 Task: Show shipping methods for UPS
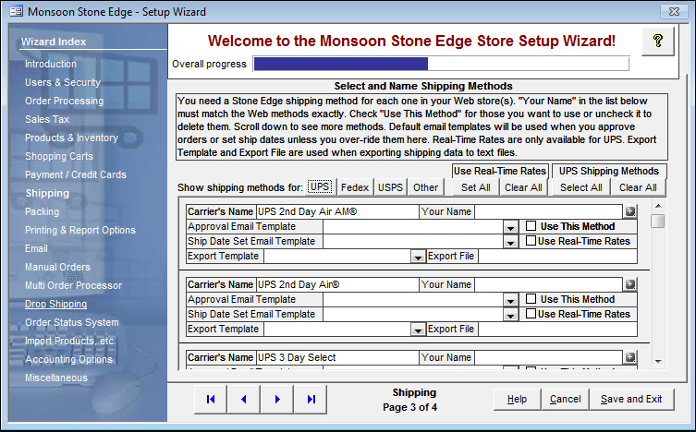320,187
